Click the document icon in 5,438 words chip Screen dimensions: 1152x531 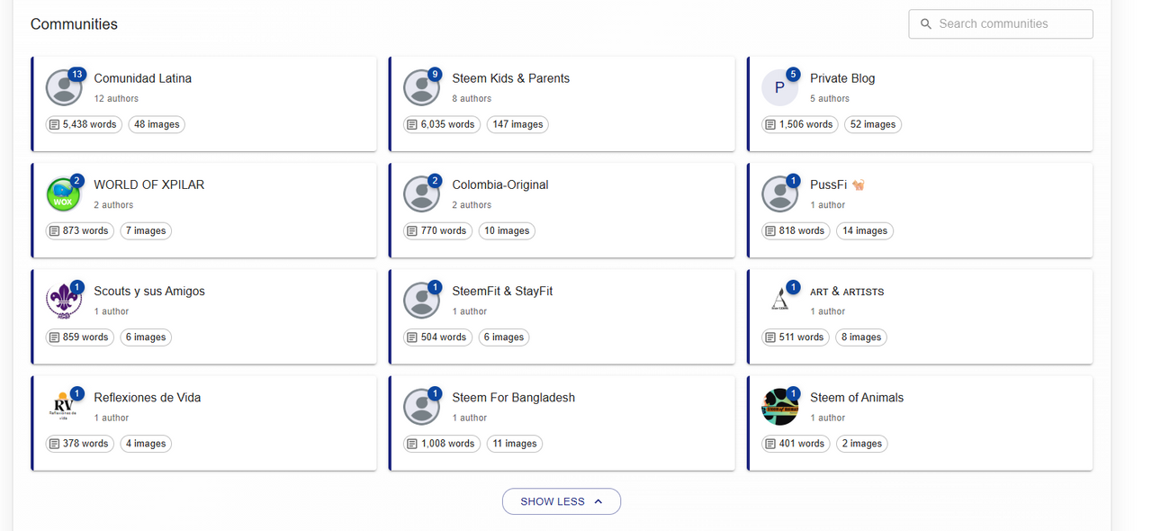[55, 124]
